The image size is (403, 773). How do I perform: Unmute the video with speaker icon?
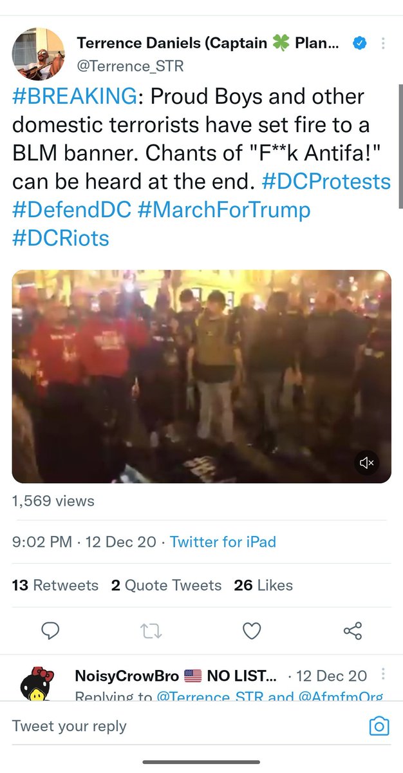[367, 463]
